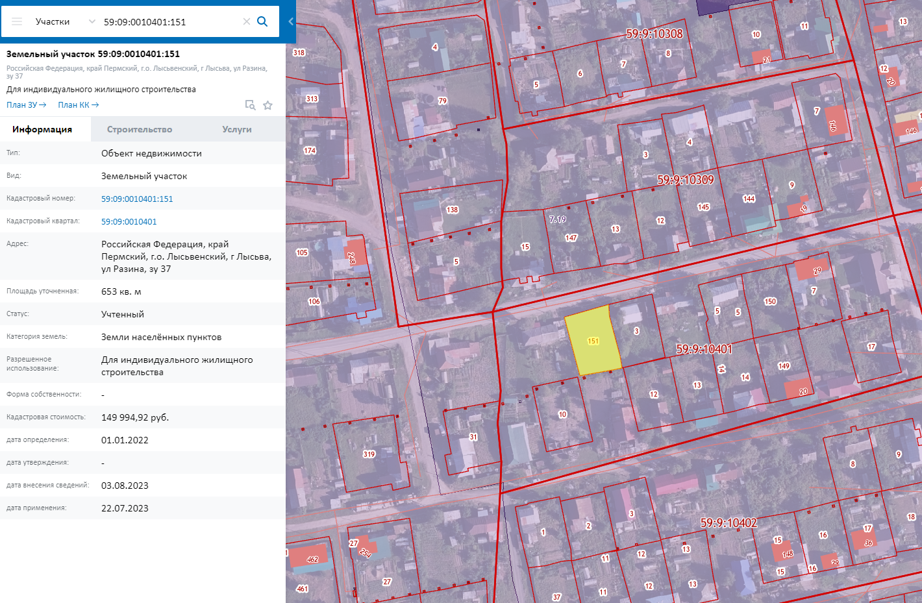Image resolution: width=922 pixels, height=603 pixels.
Task: Collapse the side panel with arrow
Action: [291, 21]
